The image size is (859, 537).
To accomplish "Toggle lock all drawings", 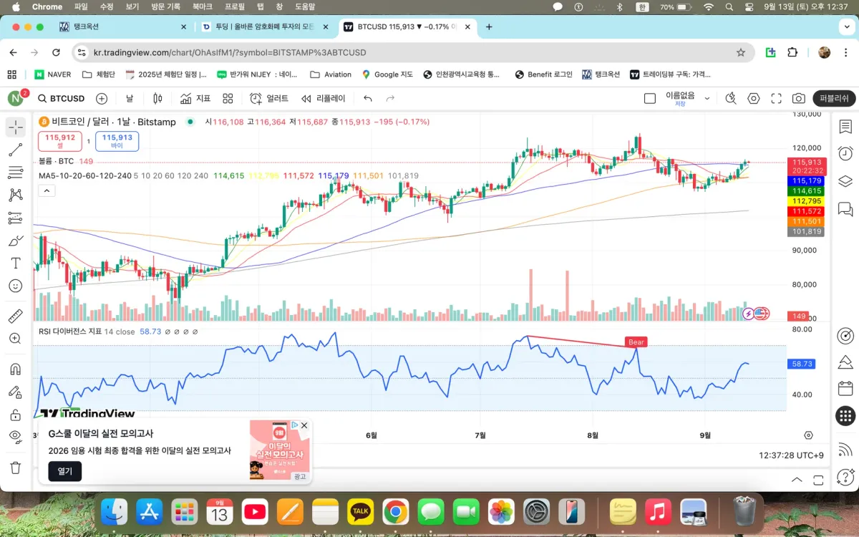I will pyautogui.click(x=15, y=415).
